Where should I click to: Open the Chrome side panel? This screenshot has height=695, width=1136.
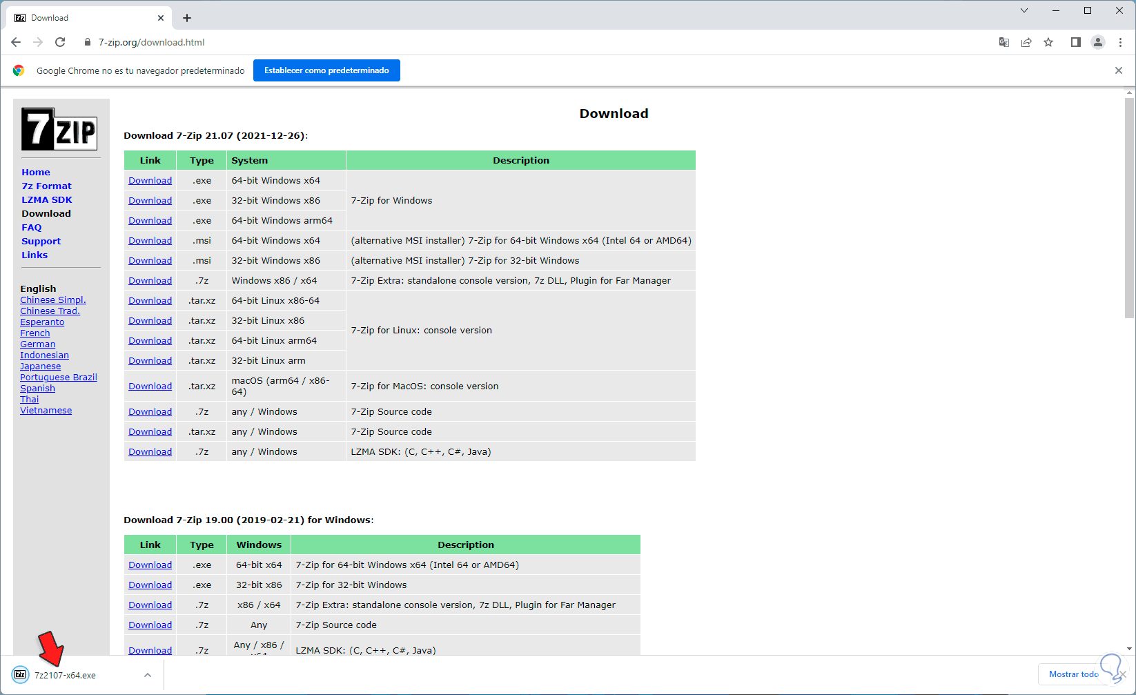pos(1075,42)
